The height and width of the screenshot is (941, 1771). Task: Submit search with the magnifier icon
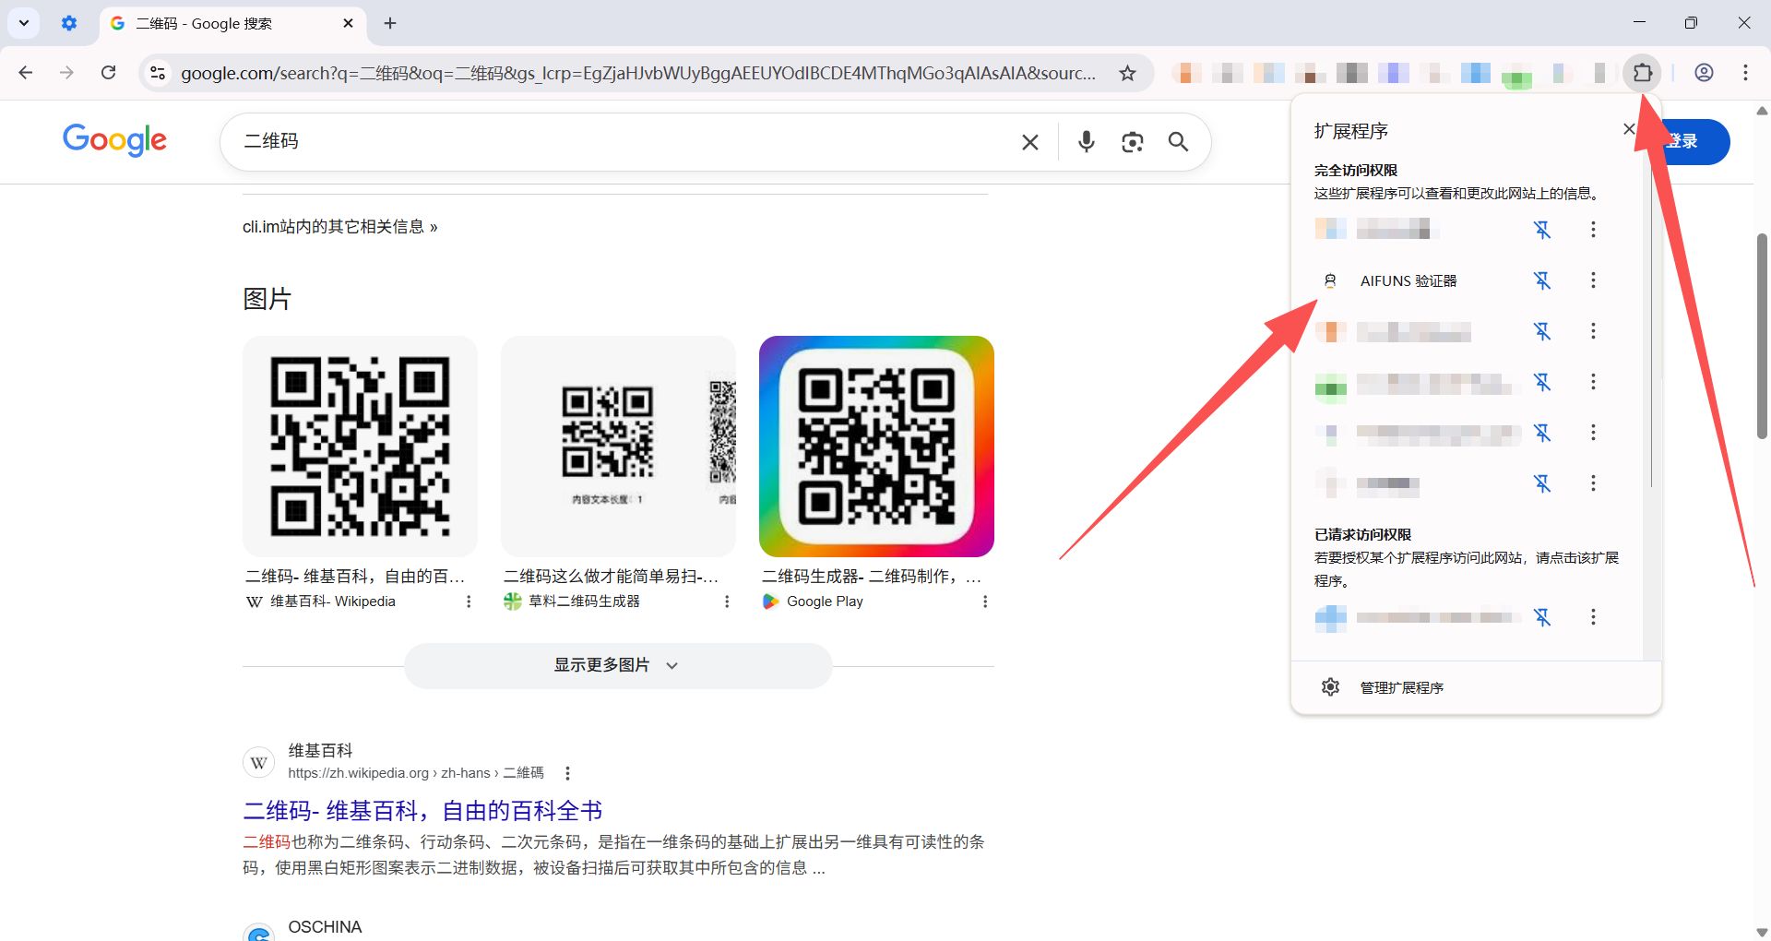(x=1178, y=142)
